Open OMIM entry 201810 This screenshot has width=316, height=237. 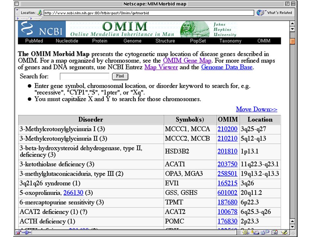point(227,151)
